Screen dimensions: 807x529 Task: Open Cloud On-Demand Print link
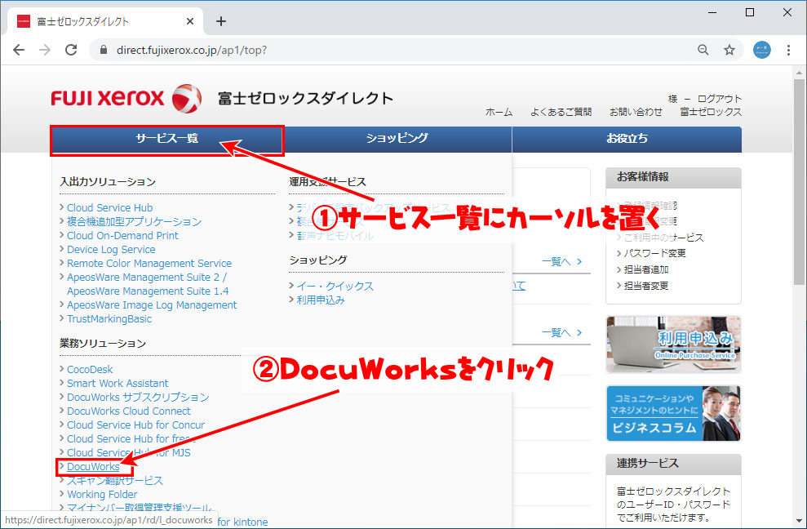pos(122,235)
